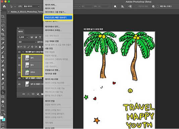Choose 레이어 삭제 from context menu
The image size is (179, 129).
coord(50,8)
